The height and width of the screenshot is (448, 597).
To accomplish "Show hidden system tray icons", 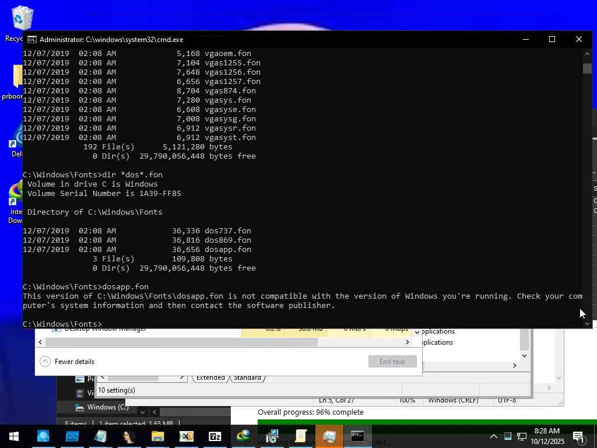I will (x=493, y=436).
